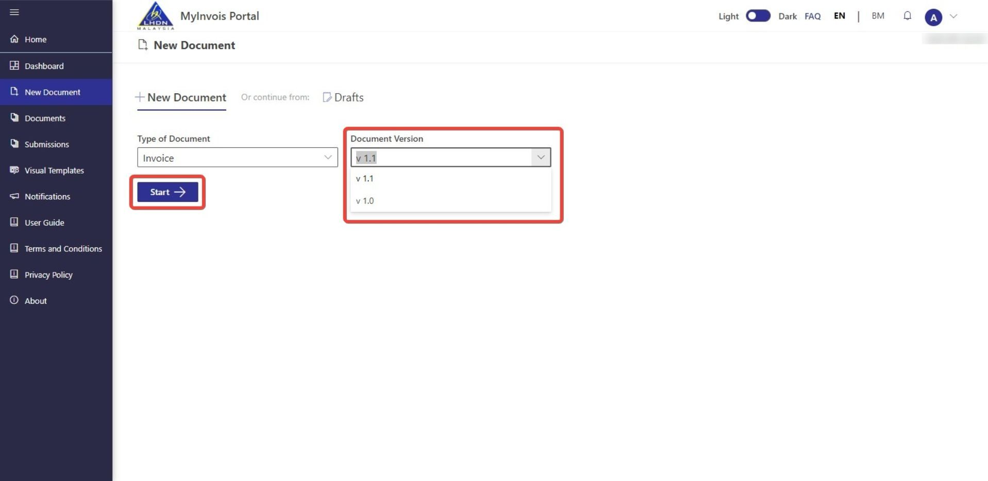Open User Guide from sidebar
Viewport: 988px width, 481px height.
point(56,222)
